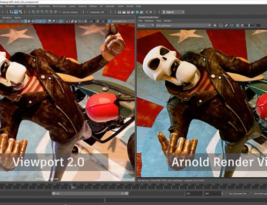Click the current frame marker on timeline
Viewport: 267px width, 205px height.
pyautogui.click(x=73, y=187)
